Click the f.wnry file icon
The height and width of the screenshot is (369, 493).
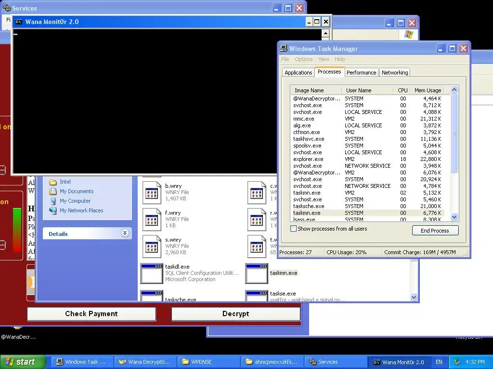pos(152,219)
